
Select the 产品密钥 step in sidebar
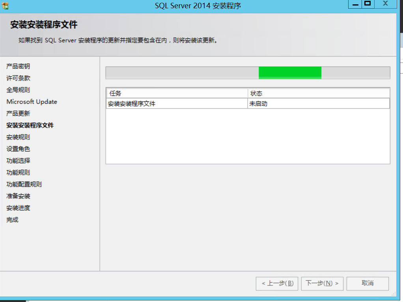coord(18,66)
